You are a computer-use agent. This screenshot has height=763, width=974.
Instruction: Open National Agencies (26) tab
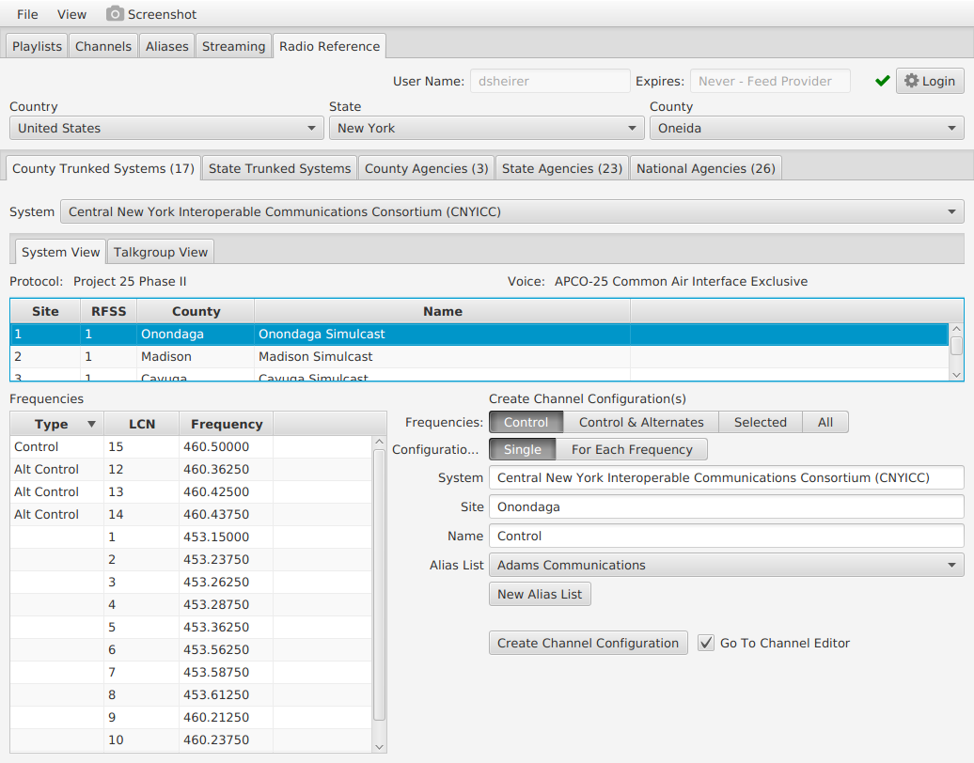(706, 168)
